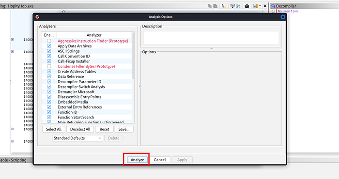Take a Listing snapshot with camera icon
Viewport: 339px width, 179px height.
click(x=247, y=6)
